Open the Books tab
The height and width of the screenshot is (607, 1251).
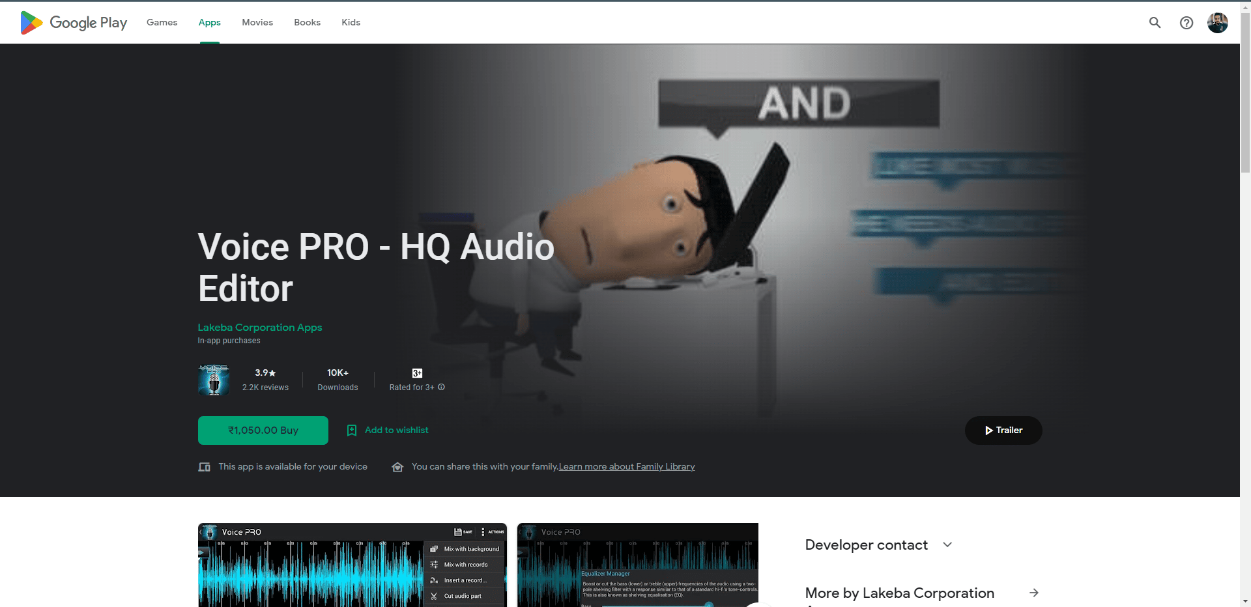coord(307,23)
